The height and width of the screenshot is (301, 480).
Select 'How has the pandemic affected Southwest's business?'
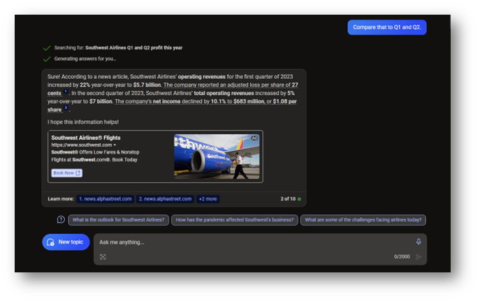(x=235, y=220)
